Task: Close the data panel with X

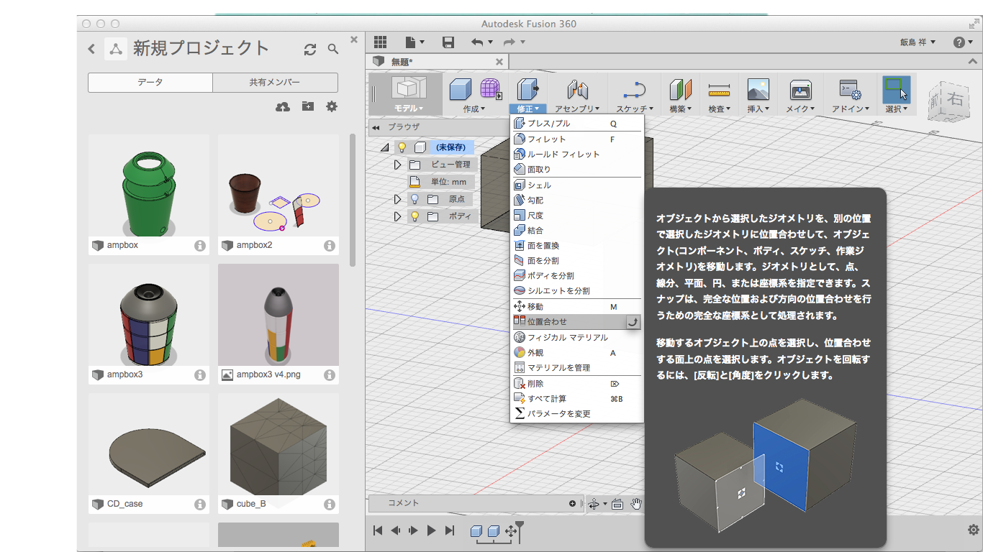Action: coord(353,40)
